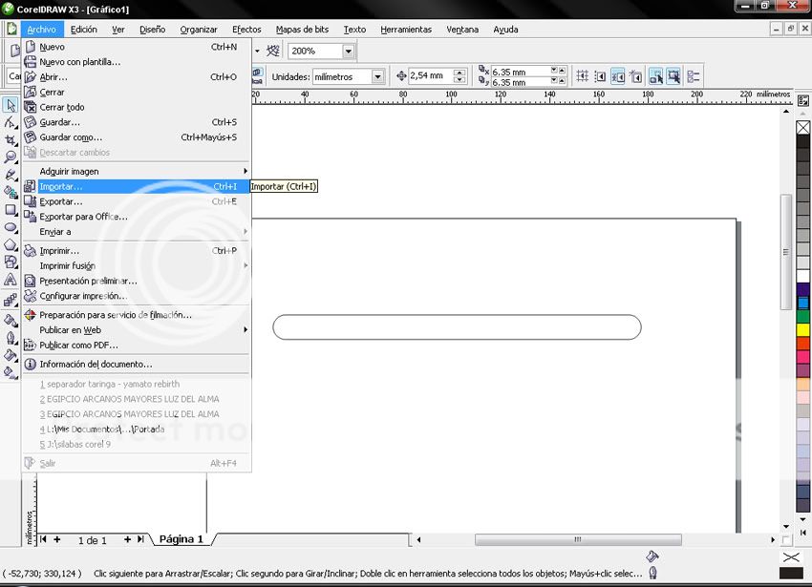The image size is (812, 587).
Task: Select the Interactive Fill tool
Action: click(x=11, y=372)
